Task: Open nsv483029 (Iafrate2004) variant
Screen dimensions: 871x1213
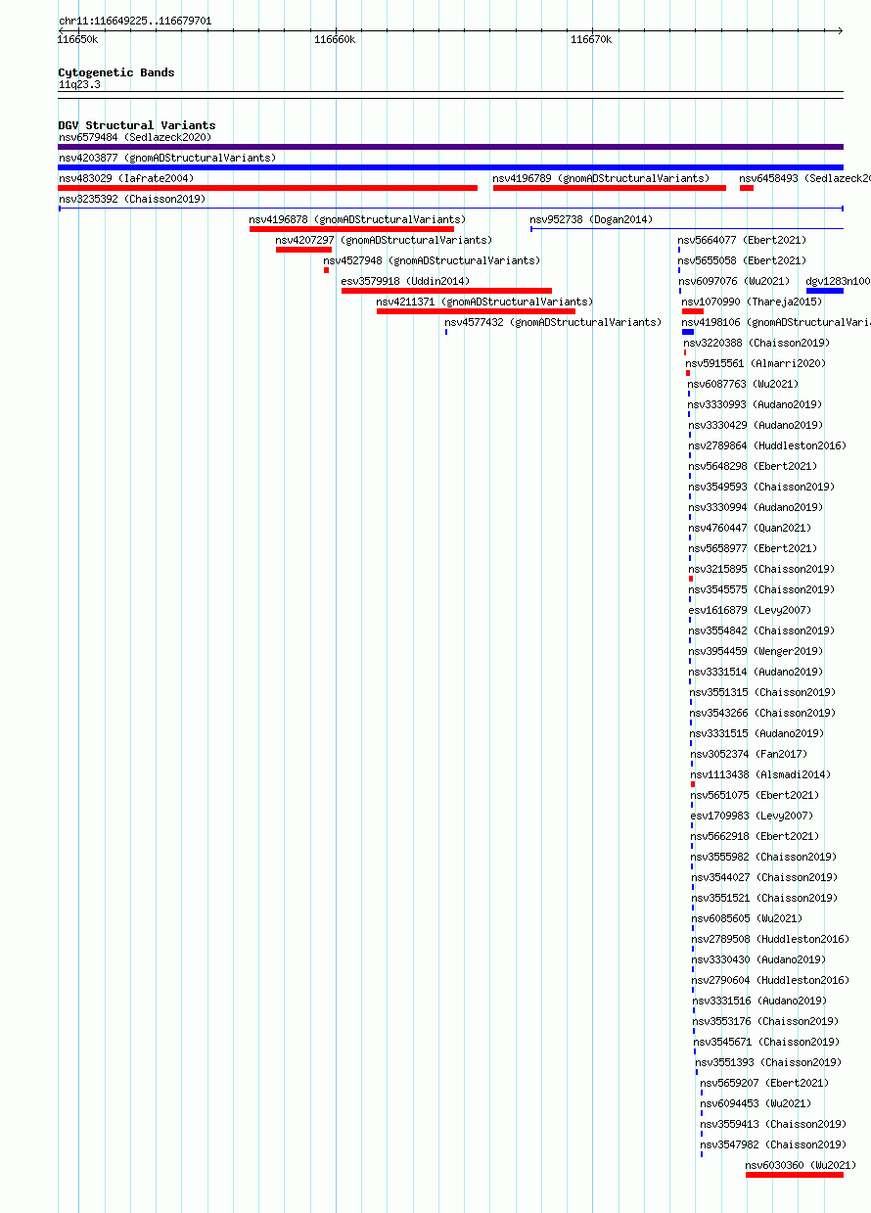Action: pos(126,178)
